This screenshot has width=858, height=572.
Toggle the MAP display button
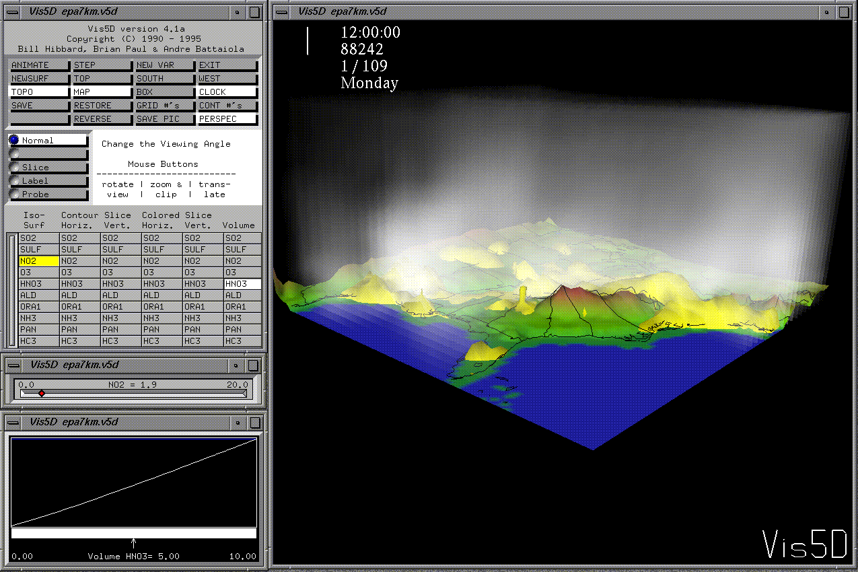click(102, 92)
